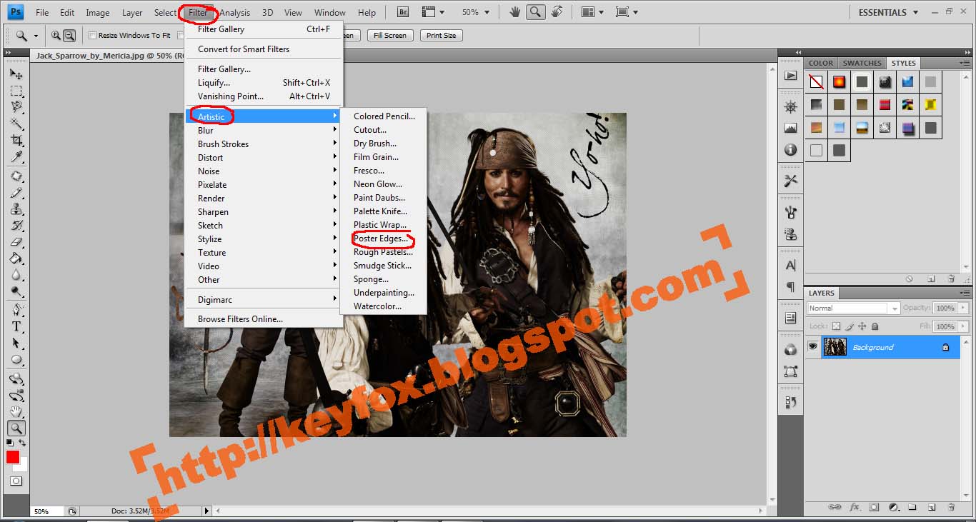976x522 pixels.
Task: Select Vanishing Point from Filter menu
Action: point(263,96)
